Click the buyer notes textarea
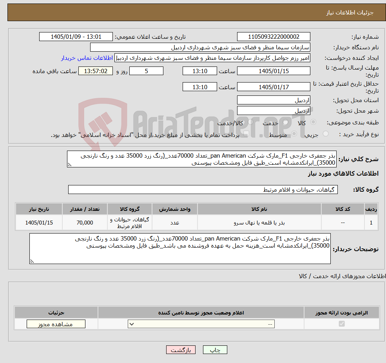The width and height of the screenshot is (386, 363). tap(180, 248)
